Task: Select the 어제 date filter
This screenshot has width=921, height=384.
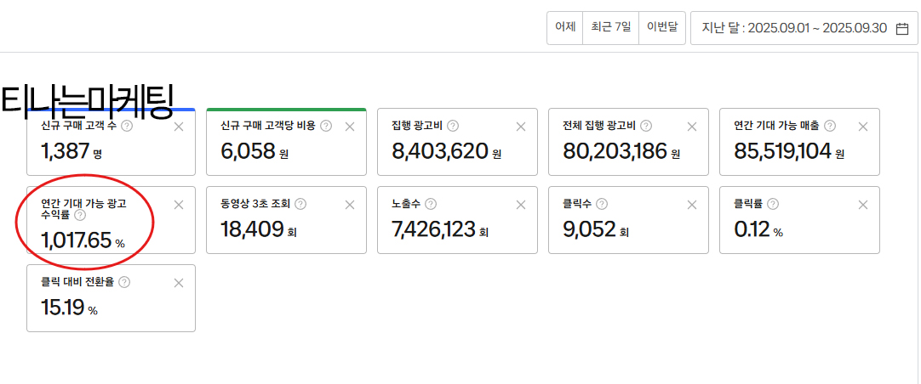Action: [565, 28]
